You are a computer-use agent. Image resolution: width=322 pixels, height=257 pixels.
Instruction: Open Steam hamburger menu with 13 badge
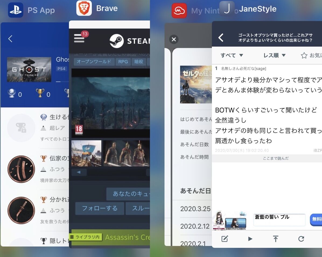[79, 38]
